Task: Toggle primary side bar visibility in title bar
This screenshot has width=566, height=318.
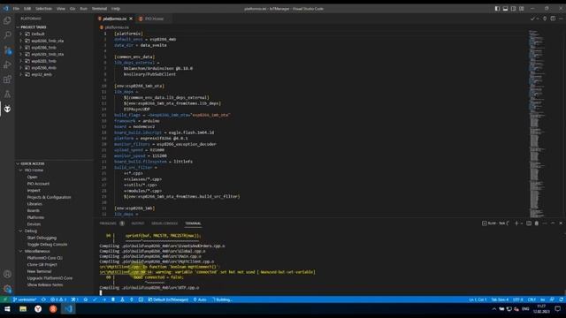Action: tap(497, 8)
